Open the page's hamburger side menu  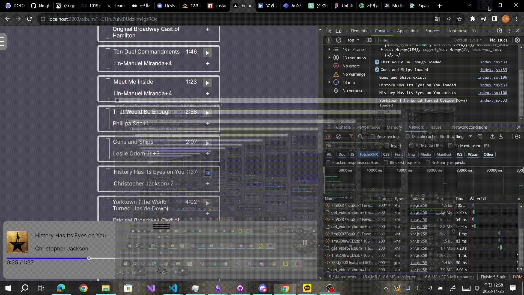pos(3,42)
